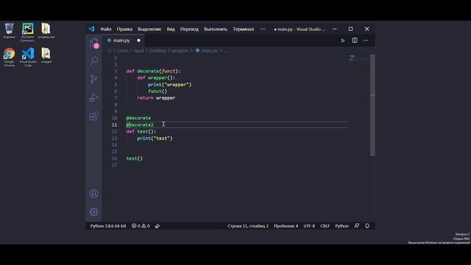Click on print("wrapper") line
The width and height of the screenshot is (471, 265).
pyautogui.click(x=169, y=85)
